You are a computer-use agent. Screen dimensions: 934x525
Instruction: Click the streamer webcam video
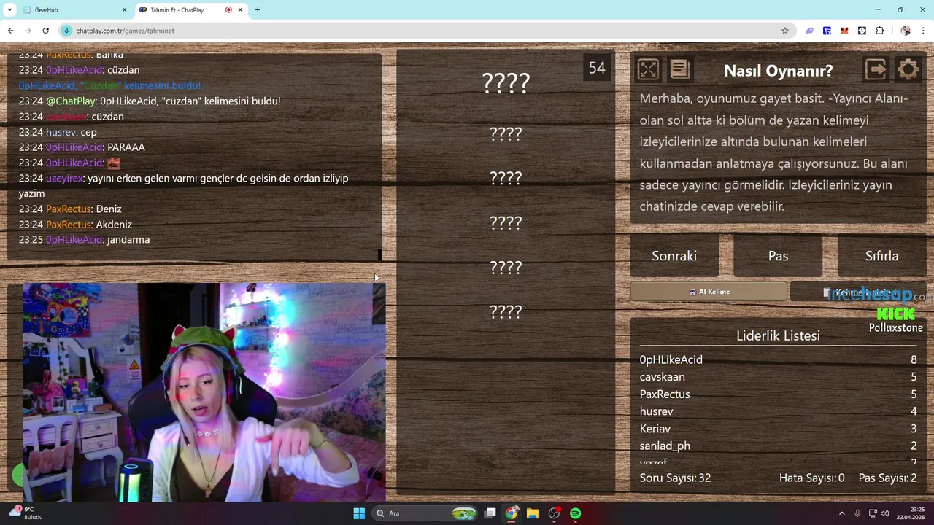pyautogui.click(x=204, y=392)
